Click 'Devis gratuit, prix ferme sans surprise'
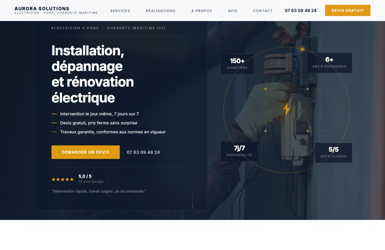 click(99, 123)
